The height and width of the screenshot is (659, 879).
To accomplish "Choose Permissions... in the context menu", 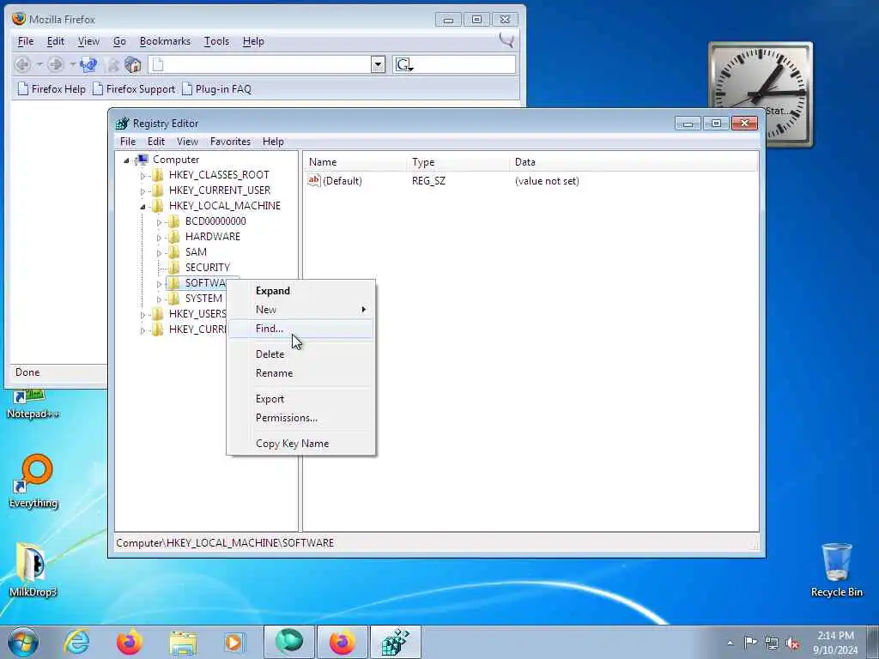I will (x=301, y=418).
